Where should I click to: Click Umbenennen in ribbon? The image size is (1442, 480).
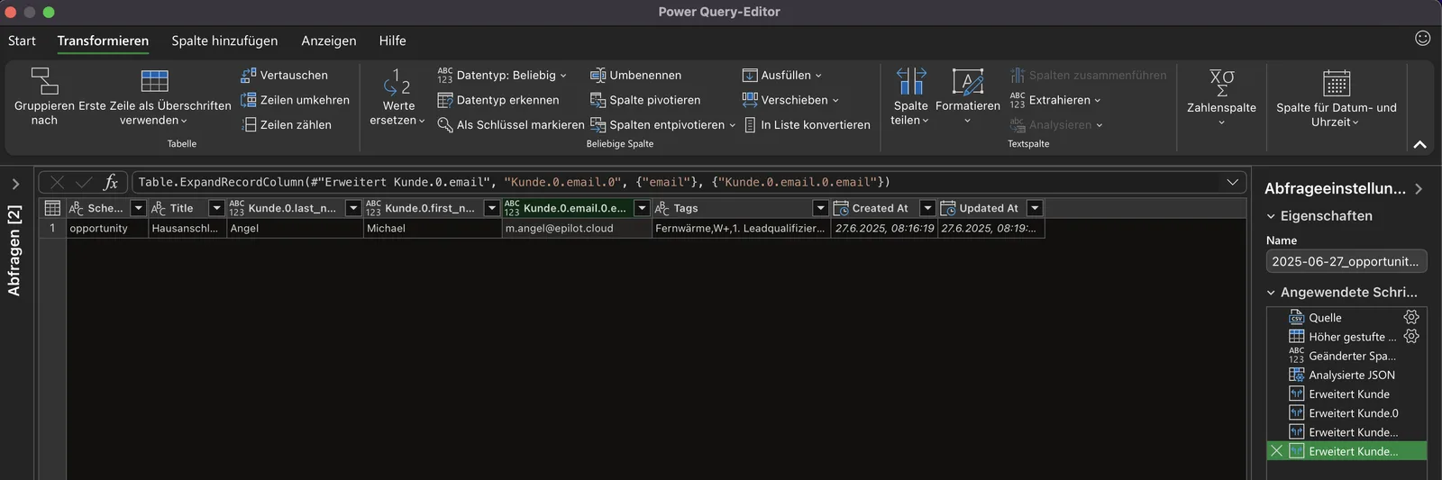635,75
